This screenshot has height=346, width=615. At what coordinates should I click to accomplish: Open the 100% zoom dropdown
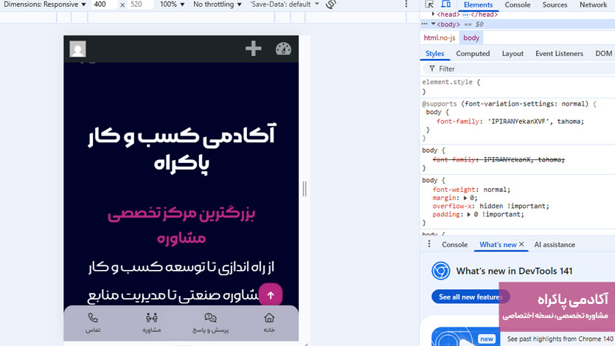point(172,4)
